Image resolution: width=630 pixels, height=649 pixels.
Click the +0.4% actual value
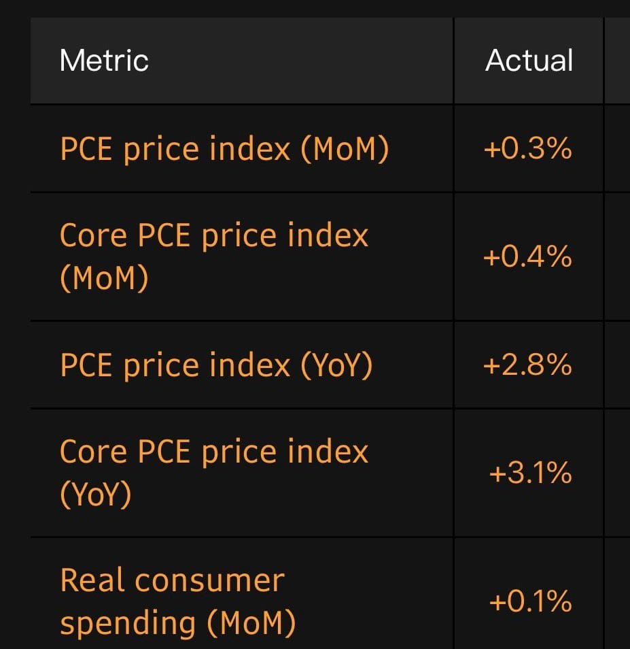tap(527, 257)
